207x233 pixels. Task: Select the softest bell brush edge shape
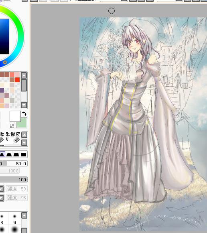(x=2, y=154)
